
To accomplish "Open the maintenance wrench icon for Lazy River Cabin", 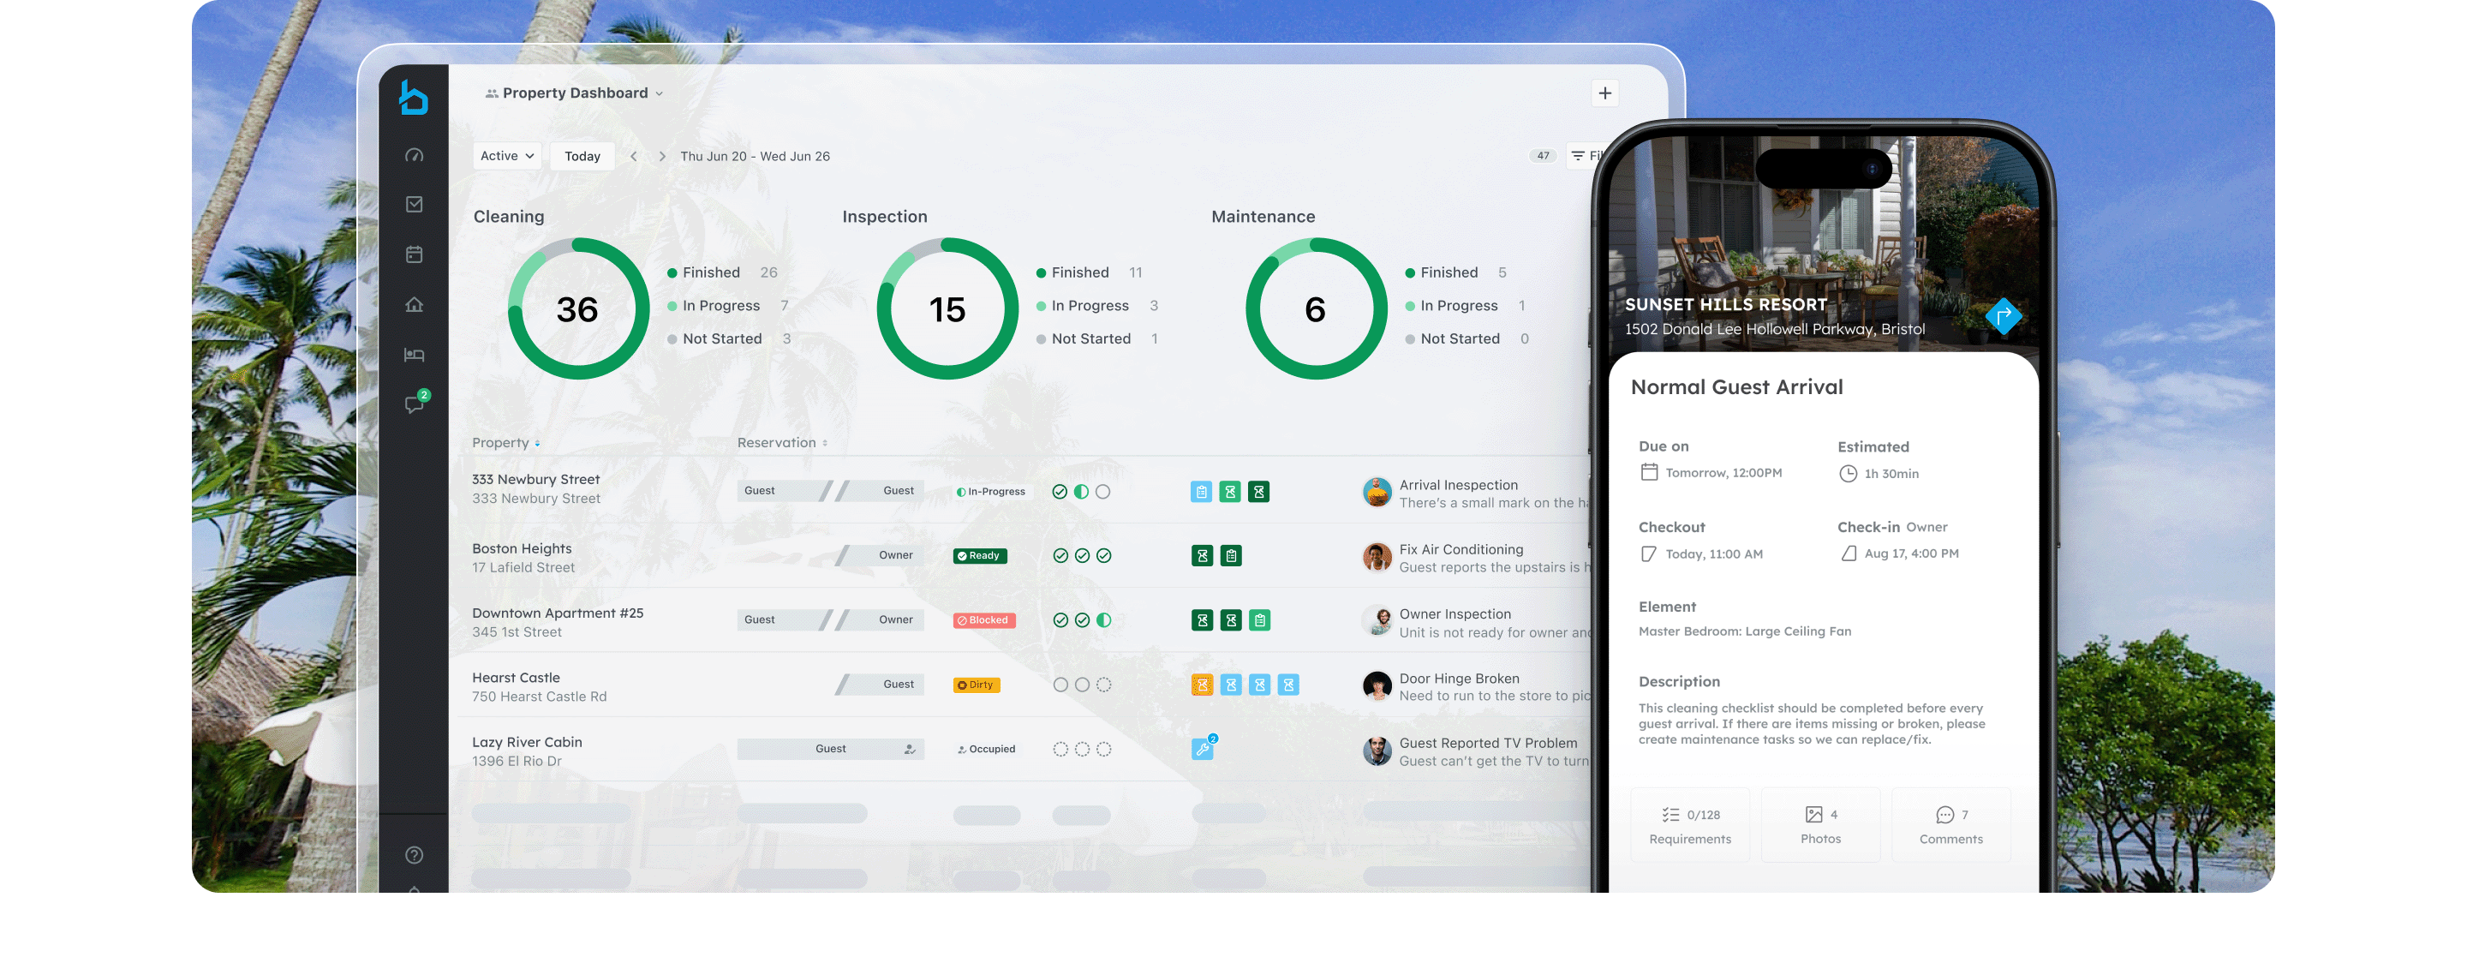I will coord(1204,748).
